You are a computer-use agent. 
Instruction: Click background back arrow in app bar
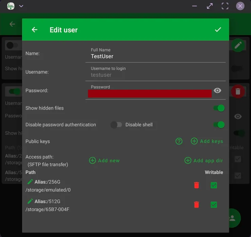12,24
